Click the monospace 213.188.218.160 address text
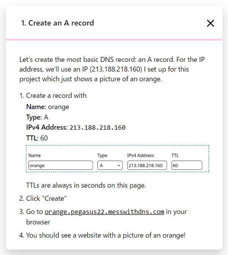This screenshot has height=255, width=228. (98, 127)
